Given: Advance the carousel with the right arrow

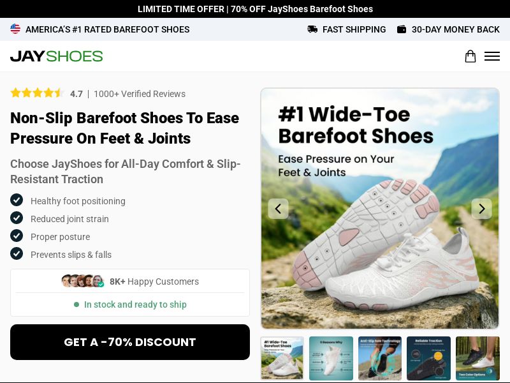Looking at the screenshot, I should pos(482,209).
